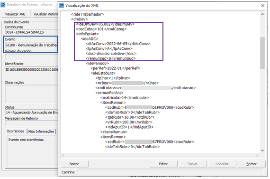Click the XML viewer window title icon
This screenshot has width=270, height=179.
point(62,6)
